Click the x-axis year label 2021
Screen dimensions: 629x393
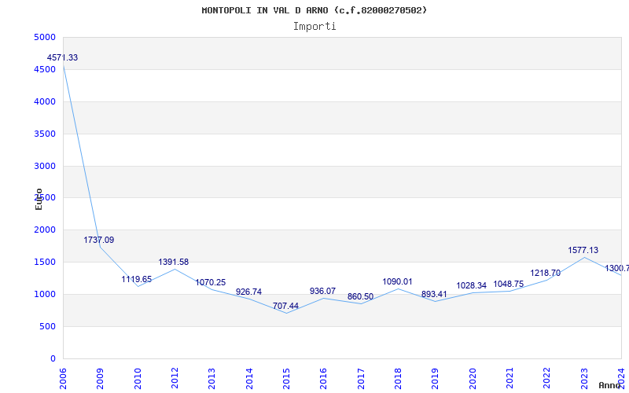tap(509, 379)
